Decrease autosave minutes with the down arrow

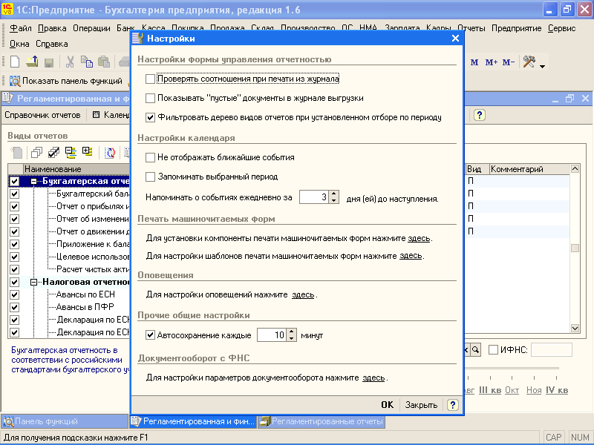(x=291, y=338)
